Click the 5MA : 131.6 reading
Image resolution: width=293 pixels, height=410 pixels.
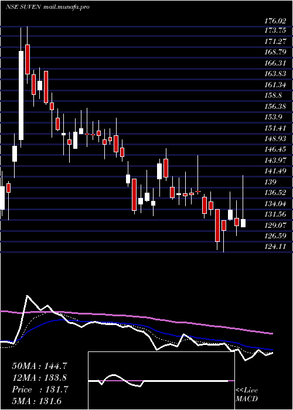(x=36, y=401)
